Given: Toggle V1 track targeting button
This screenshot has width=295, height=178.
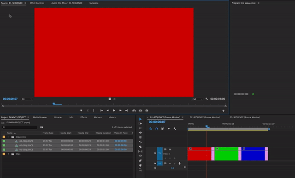Looking at the screenshot, I should click(160, 153).
